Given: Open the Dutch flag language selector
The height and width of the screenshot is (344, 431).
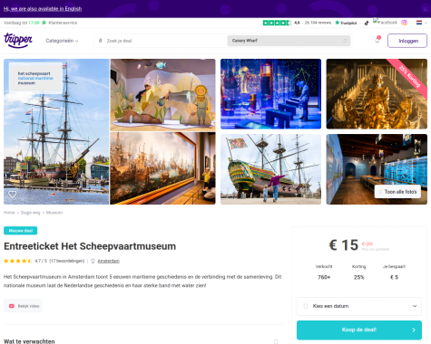Looking at the screenshot, I should pos(419,23).
